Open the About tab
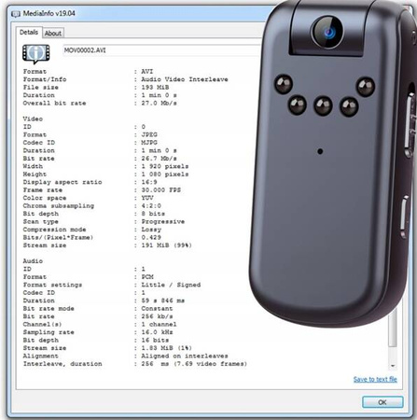 53,33
